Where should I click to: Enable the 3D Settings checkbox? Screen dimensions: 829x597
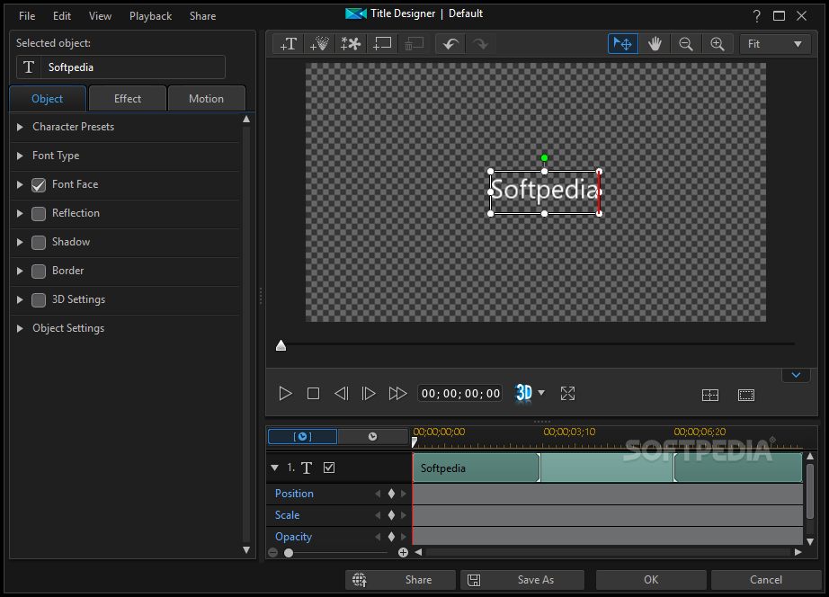point(39,300)
